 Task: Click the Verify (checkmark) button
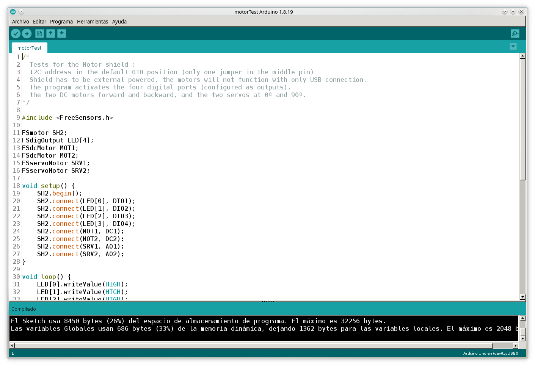[16, 34]
